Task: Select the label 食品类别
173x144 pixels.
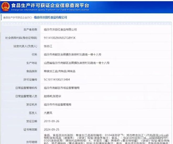Action: pos(32,71)
